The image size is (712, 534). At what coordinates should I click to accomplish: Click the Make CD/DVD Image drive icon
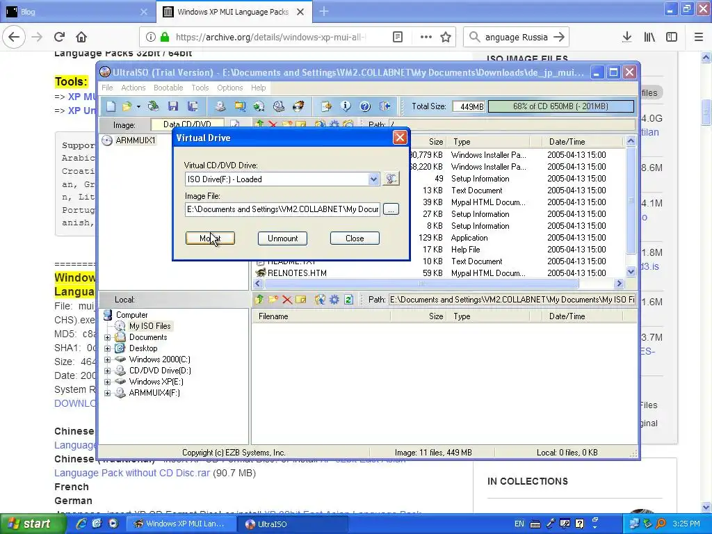220,106
